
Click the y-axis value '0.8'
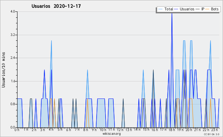pos(13,104)
